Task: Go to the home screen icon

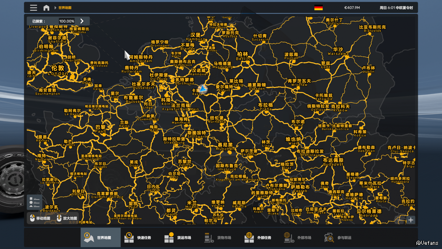Action: tap(46, 8)
